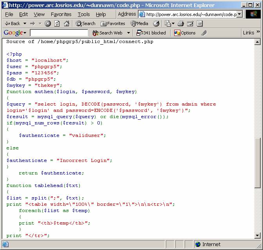Click the line $authenticate = "Incorrect Login";
This screenshot has width=263, height=250.
[59, 161]
